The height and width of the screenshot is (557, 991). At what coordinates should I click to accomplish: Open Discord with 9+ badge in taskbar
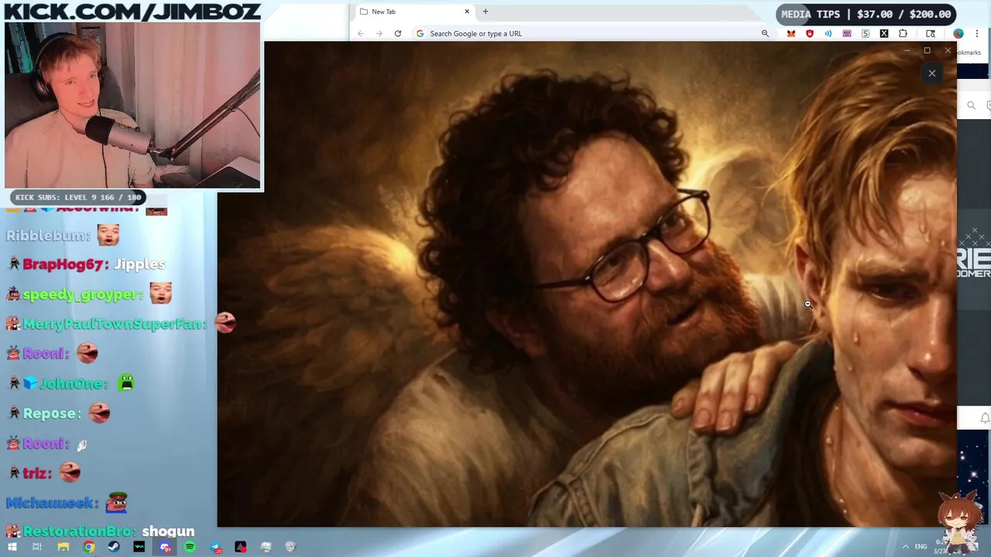click(165, 548)
